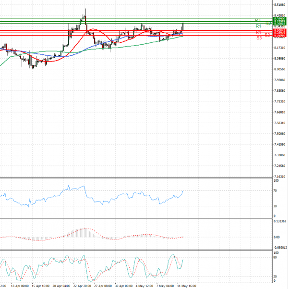Click the 22 Apr 20:00 time label
The width and height of the screenshot is (288, 289).
[82, 286]
